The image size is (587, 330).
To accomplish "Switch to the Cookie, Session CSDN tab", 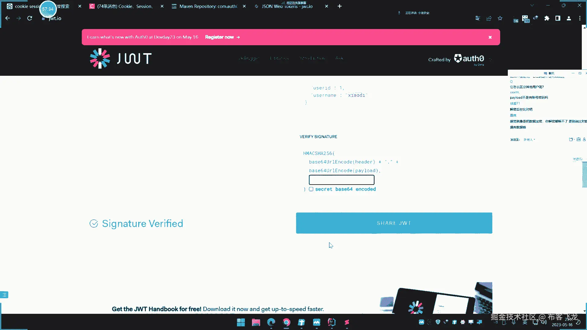I will 125,6.
